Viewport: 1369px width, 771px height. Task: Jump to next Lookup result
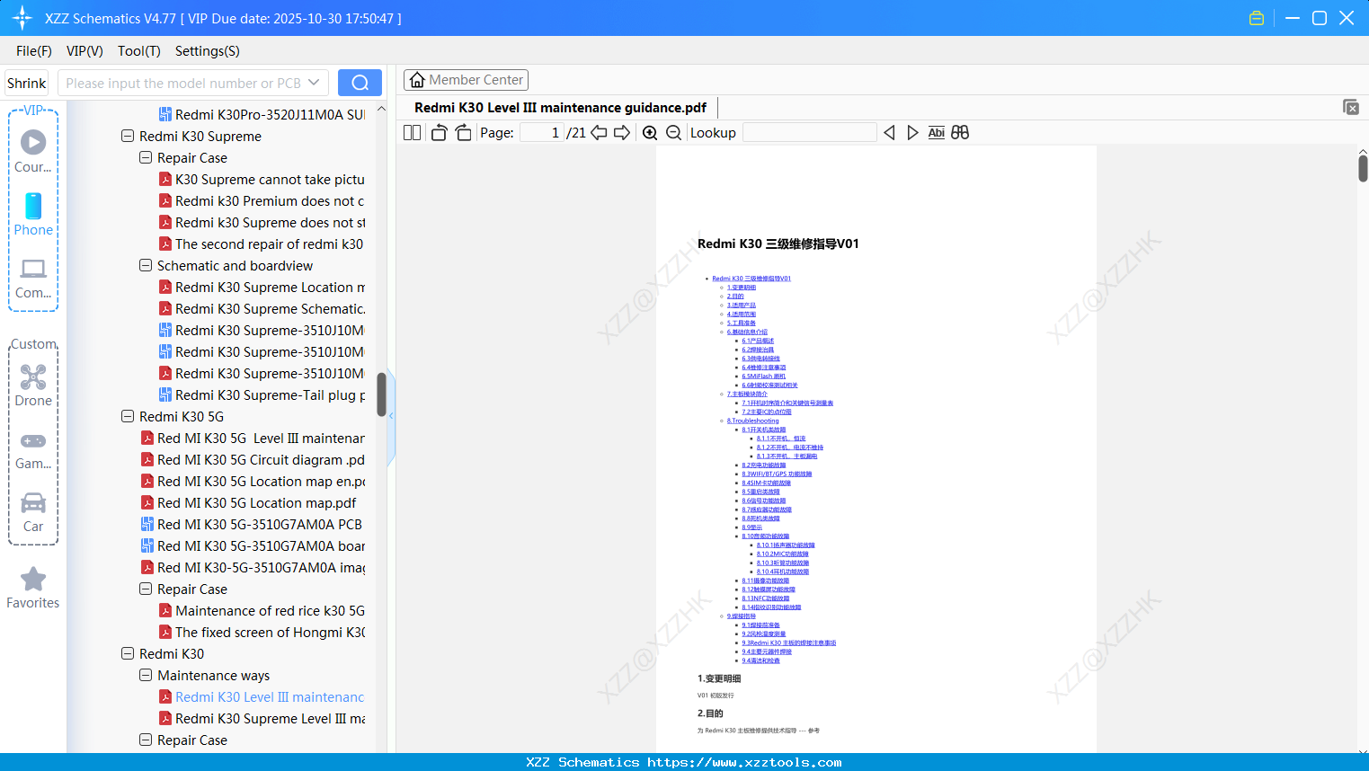pos(912,133)
